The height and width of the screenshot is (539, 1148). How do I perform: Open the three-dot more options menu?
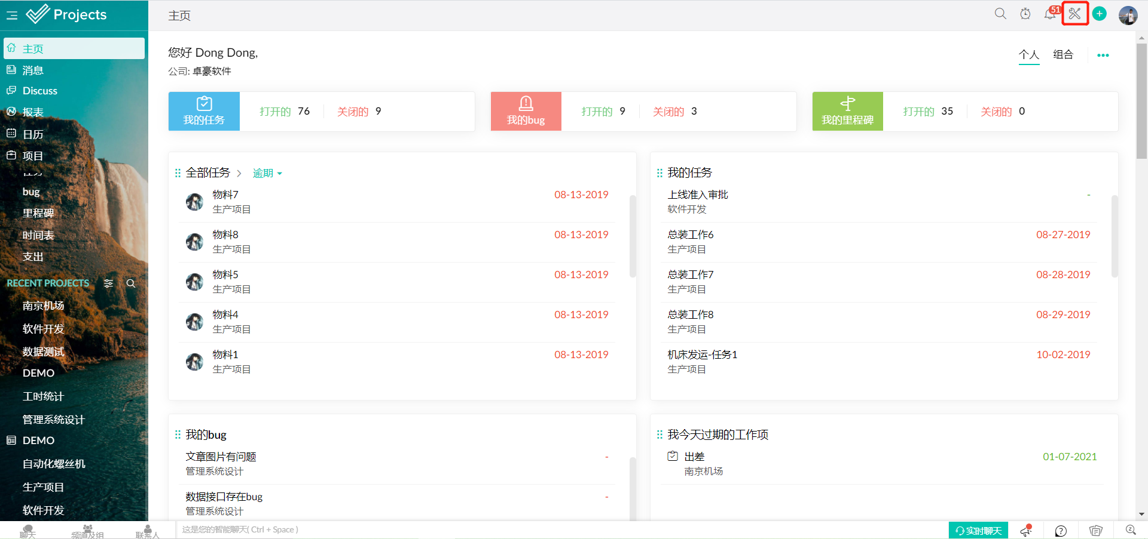click(x=1103, y=55)
